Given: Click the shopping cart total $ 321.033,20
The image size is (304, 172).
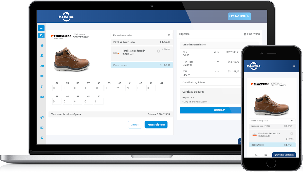Looking at the screenshot, I should coord(252,34).
